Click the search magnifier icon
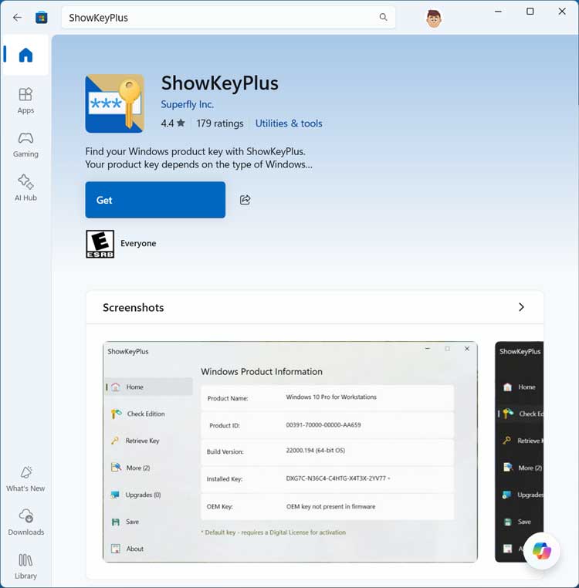 tap(383, 17)
